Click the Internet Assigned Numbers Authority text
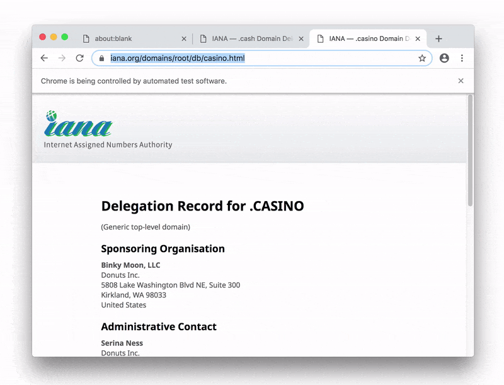Screen dimensions: 504x385 (x=108, y=145)
